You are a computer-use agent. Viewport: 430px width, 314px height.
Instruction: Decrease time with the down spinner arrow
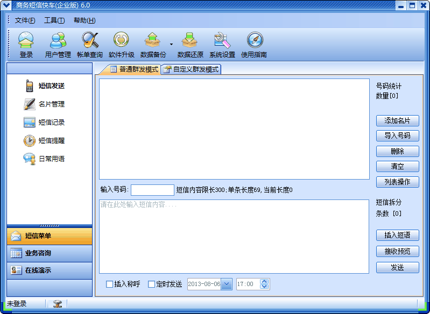coord(264,287)
